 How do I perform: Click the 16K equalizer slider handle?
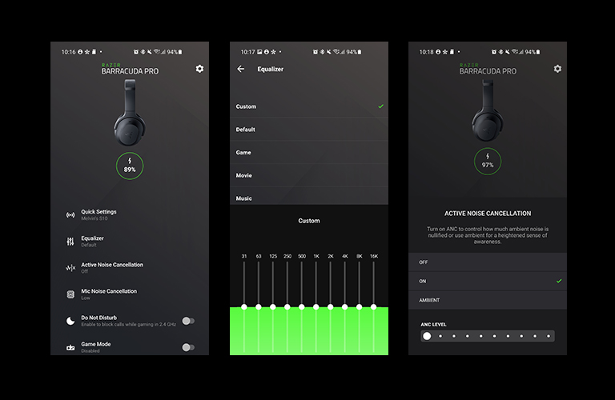pyautogui.click(x=373, y=306)
